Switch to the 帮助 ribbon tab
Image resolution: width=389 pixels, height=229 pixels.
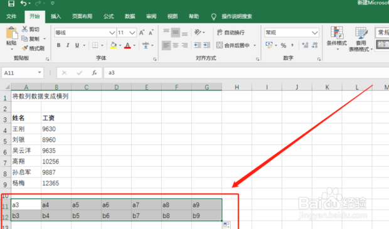pyautogui.click(x=194, y=16)
